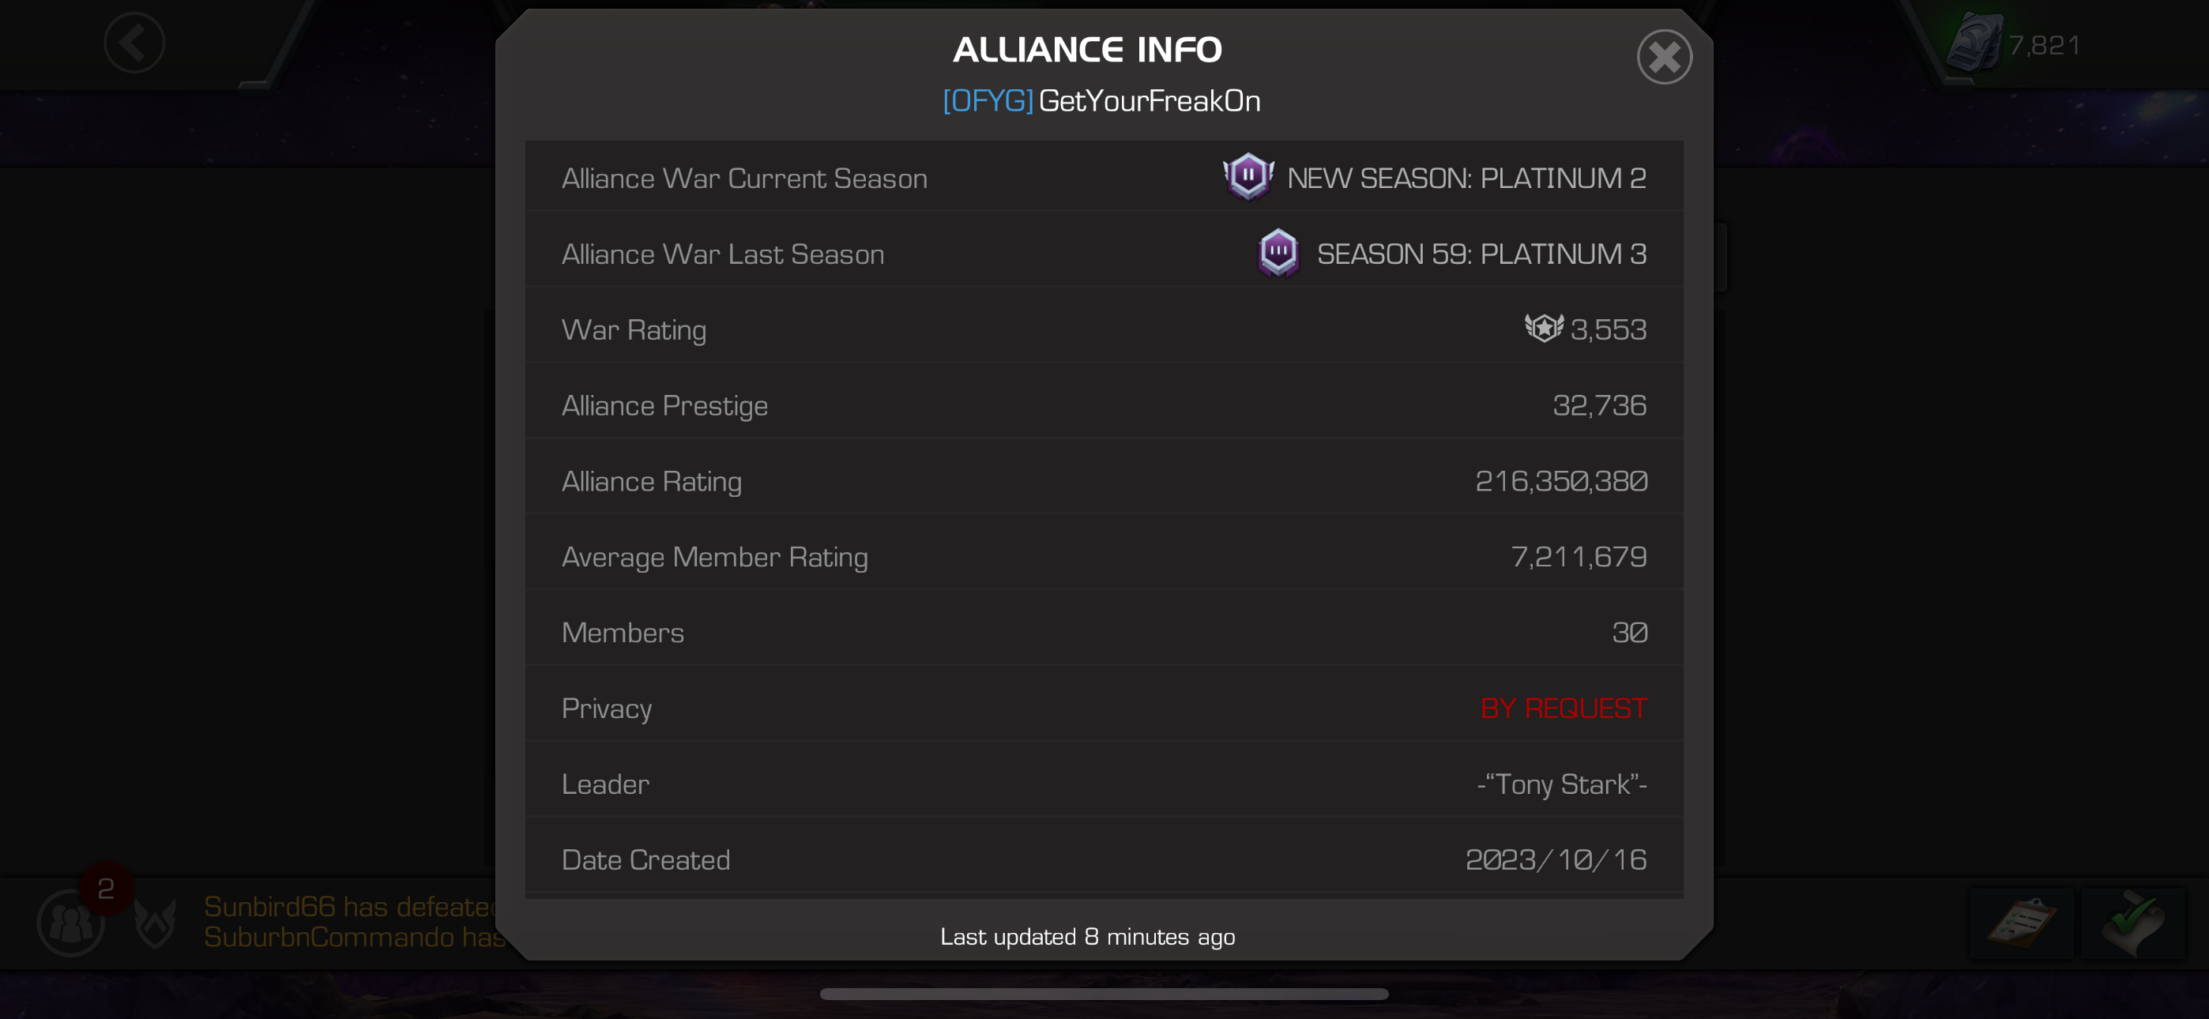This screenshot has height=1019, width=2209.
Task: Tap the Sunbird66 defeated feed message
Action: 348,907
